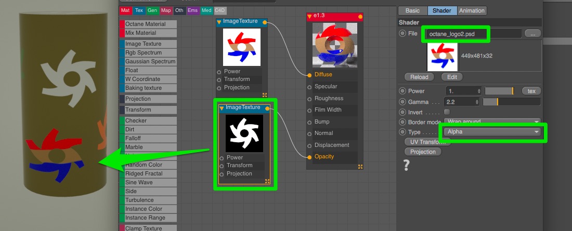572x231 pixels.
Task: Click resize handle of top ImageTexture node
Action: 265,95
